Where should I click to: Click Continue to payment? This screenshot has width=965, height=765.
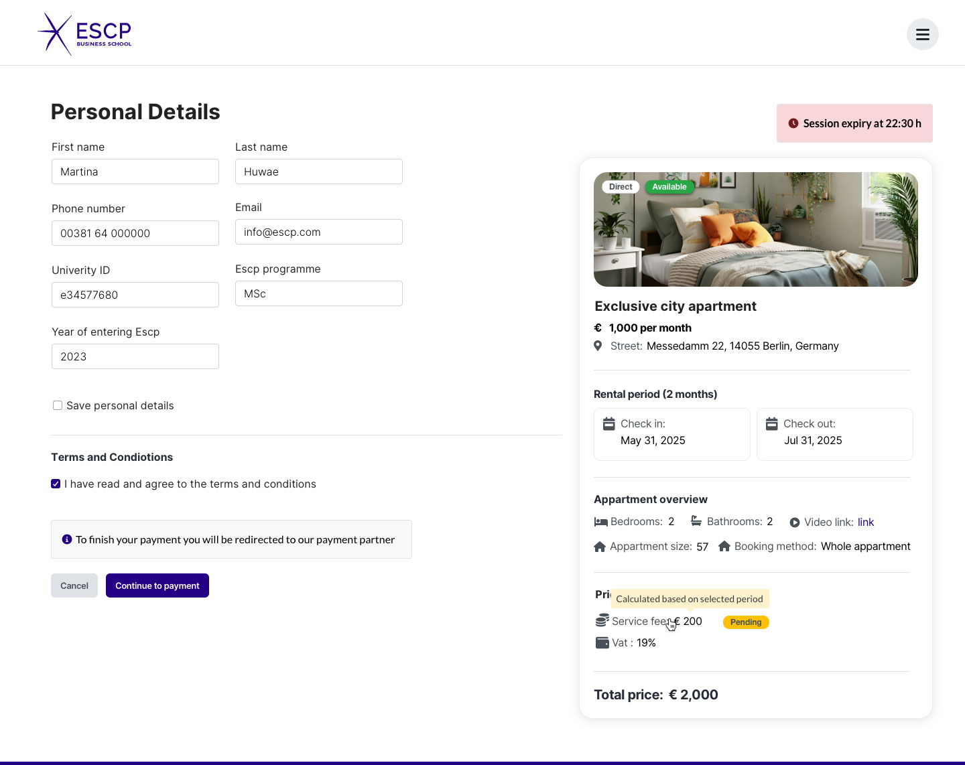pos(157,585)
